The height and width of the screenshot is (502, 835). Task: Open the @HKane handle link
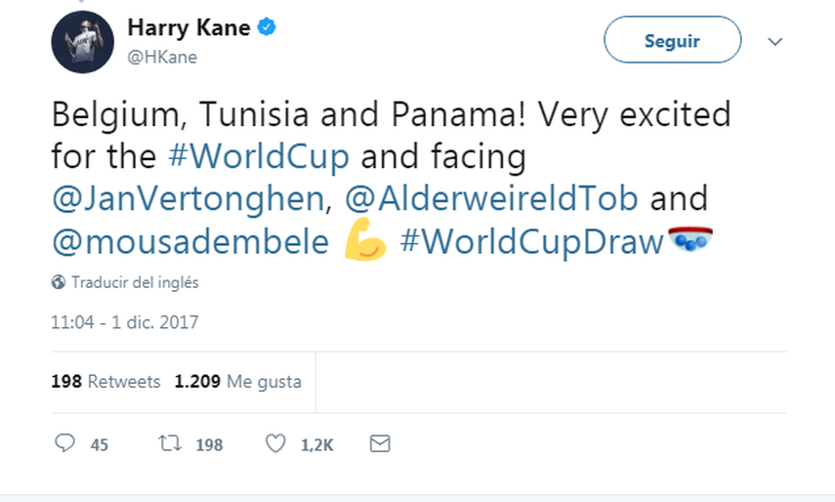pos(162,57)
